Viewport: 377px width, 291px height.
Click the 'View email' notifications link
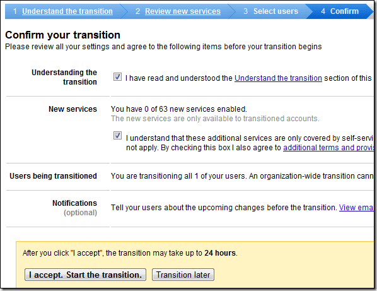tap(356, 207)
